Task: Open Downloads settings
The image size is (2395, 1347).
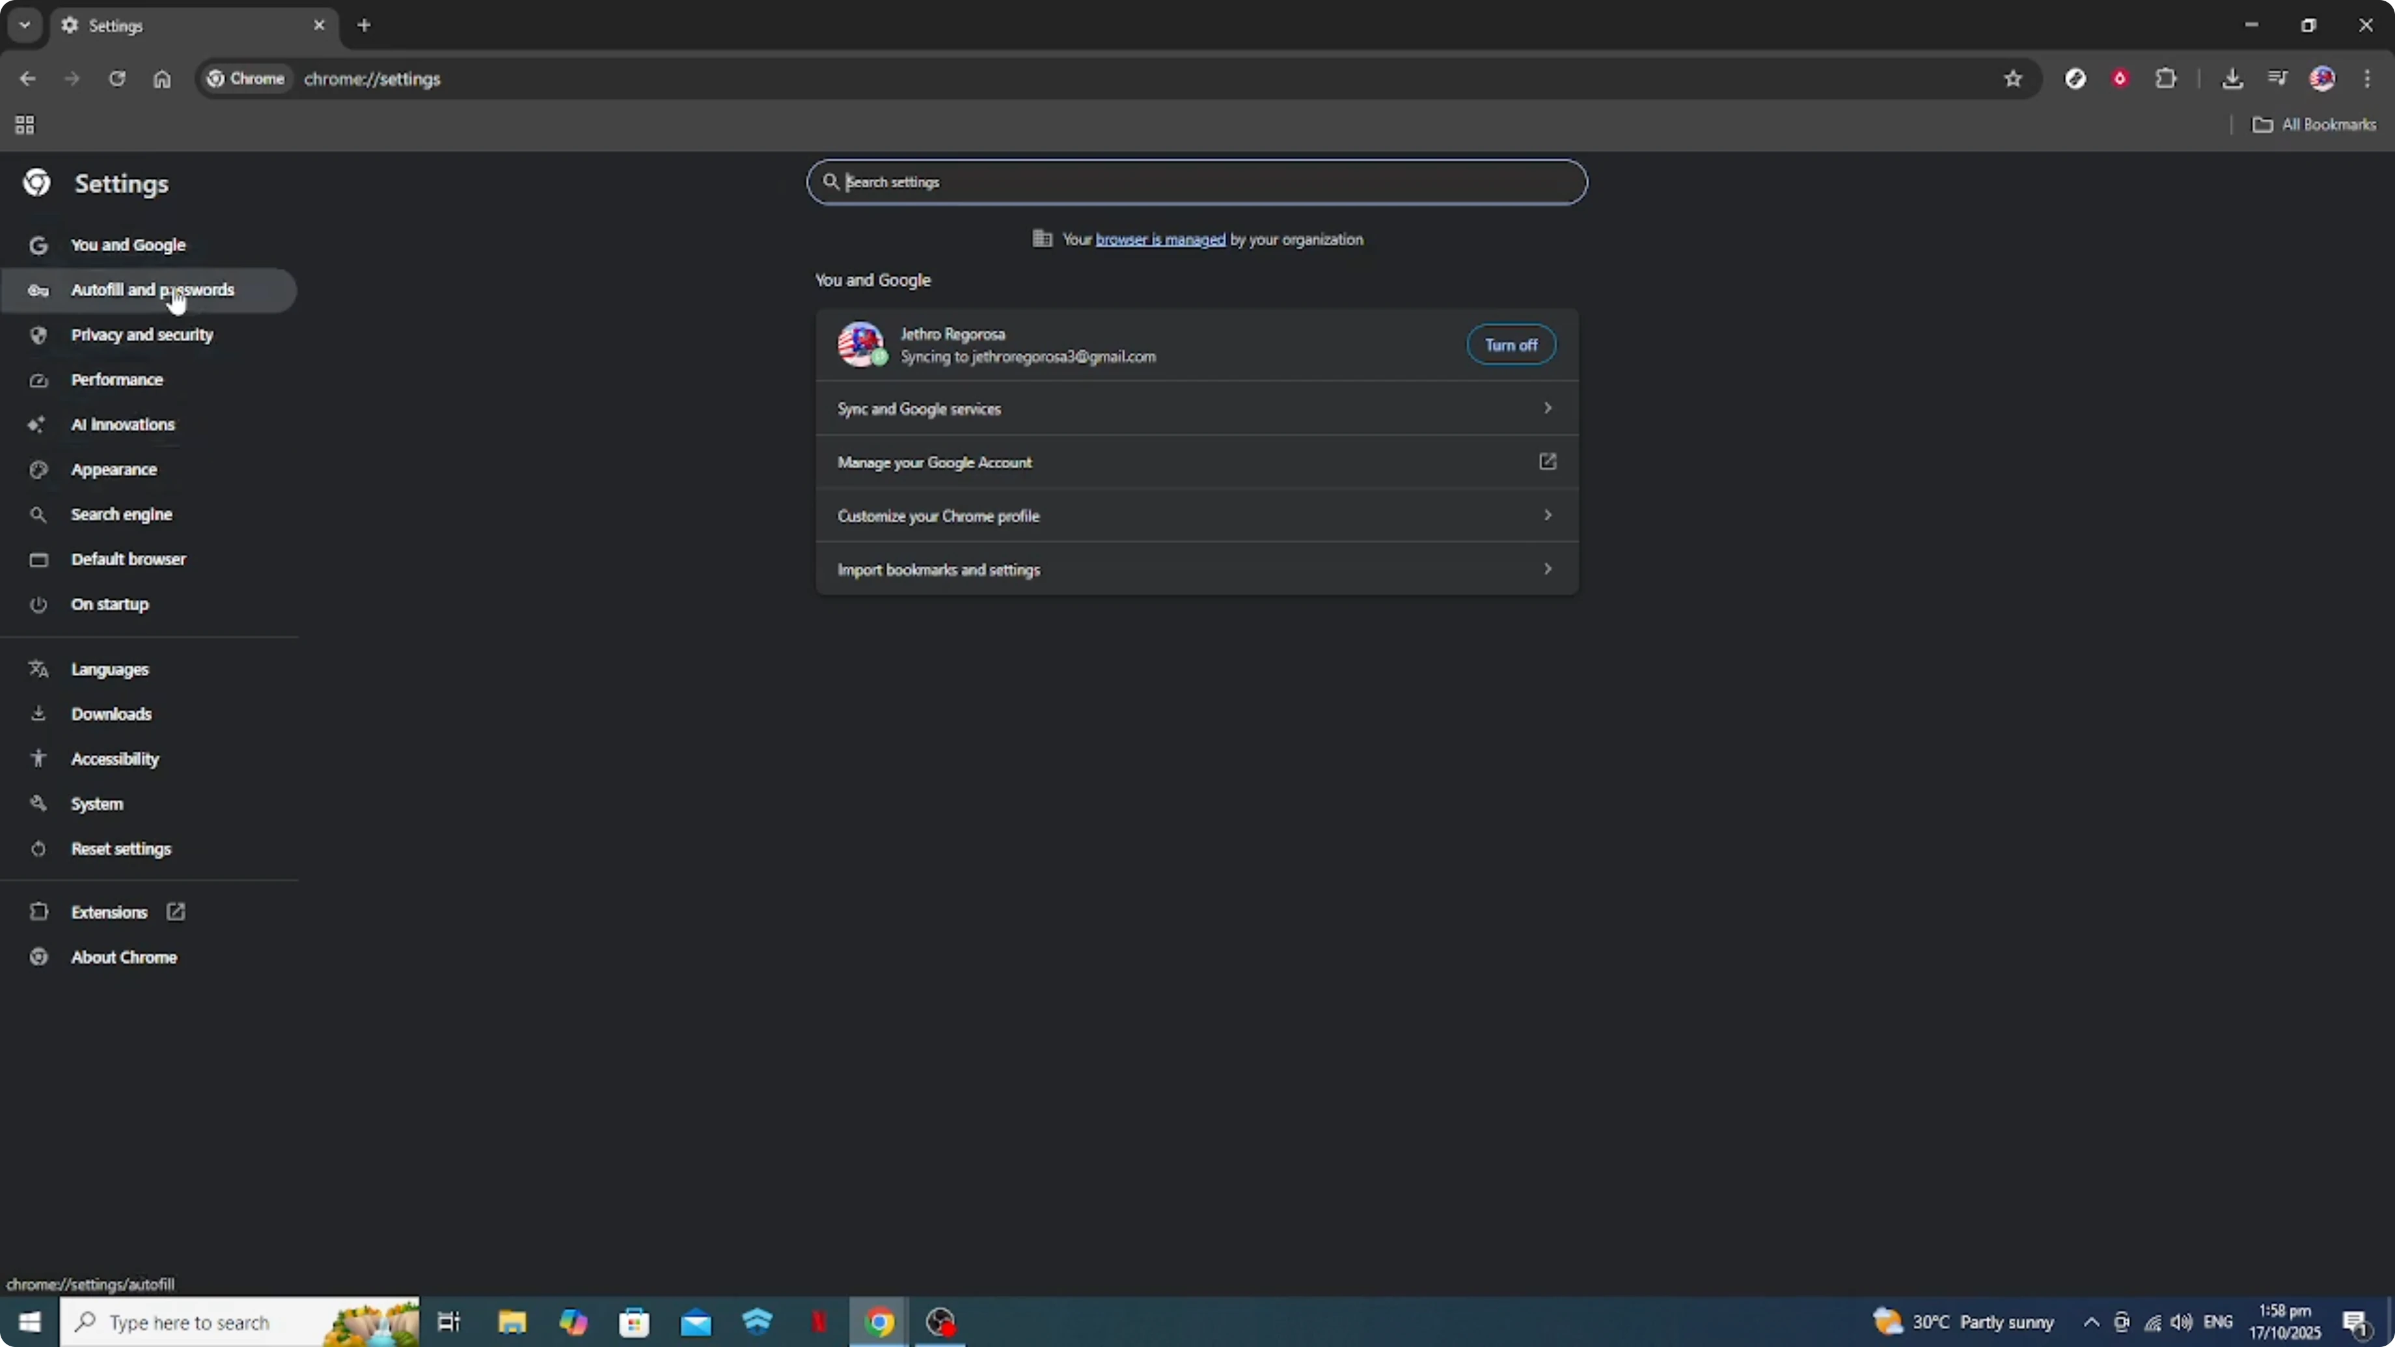Action: pos(149,714)
